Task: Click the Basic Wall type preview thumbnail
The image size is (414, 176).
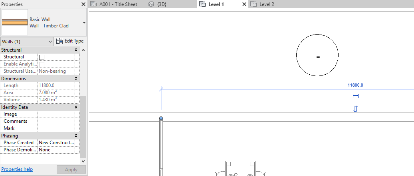Action: coord(14,22)
